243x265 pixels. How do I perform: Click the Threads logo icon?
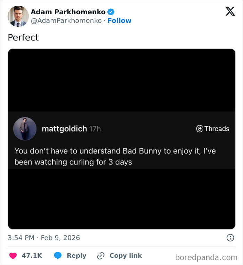(199, 129)
